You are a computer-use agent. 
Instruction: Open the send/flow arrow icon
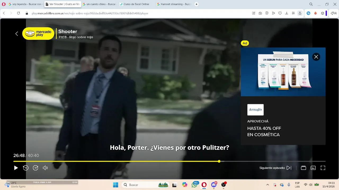click(274, 13)
